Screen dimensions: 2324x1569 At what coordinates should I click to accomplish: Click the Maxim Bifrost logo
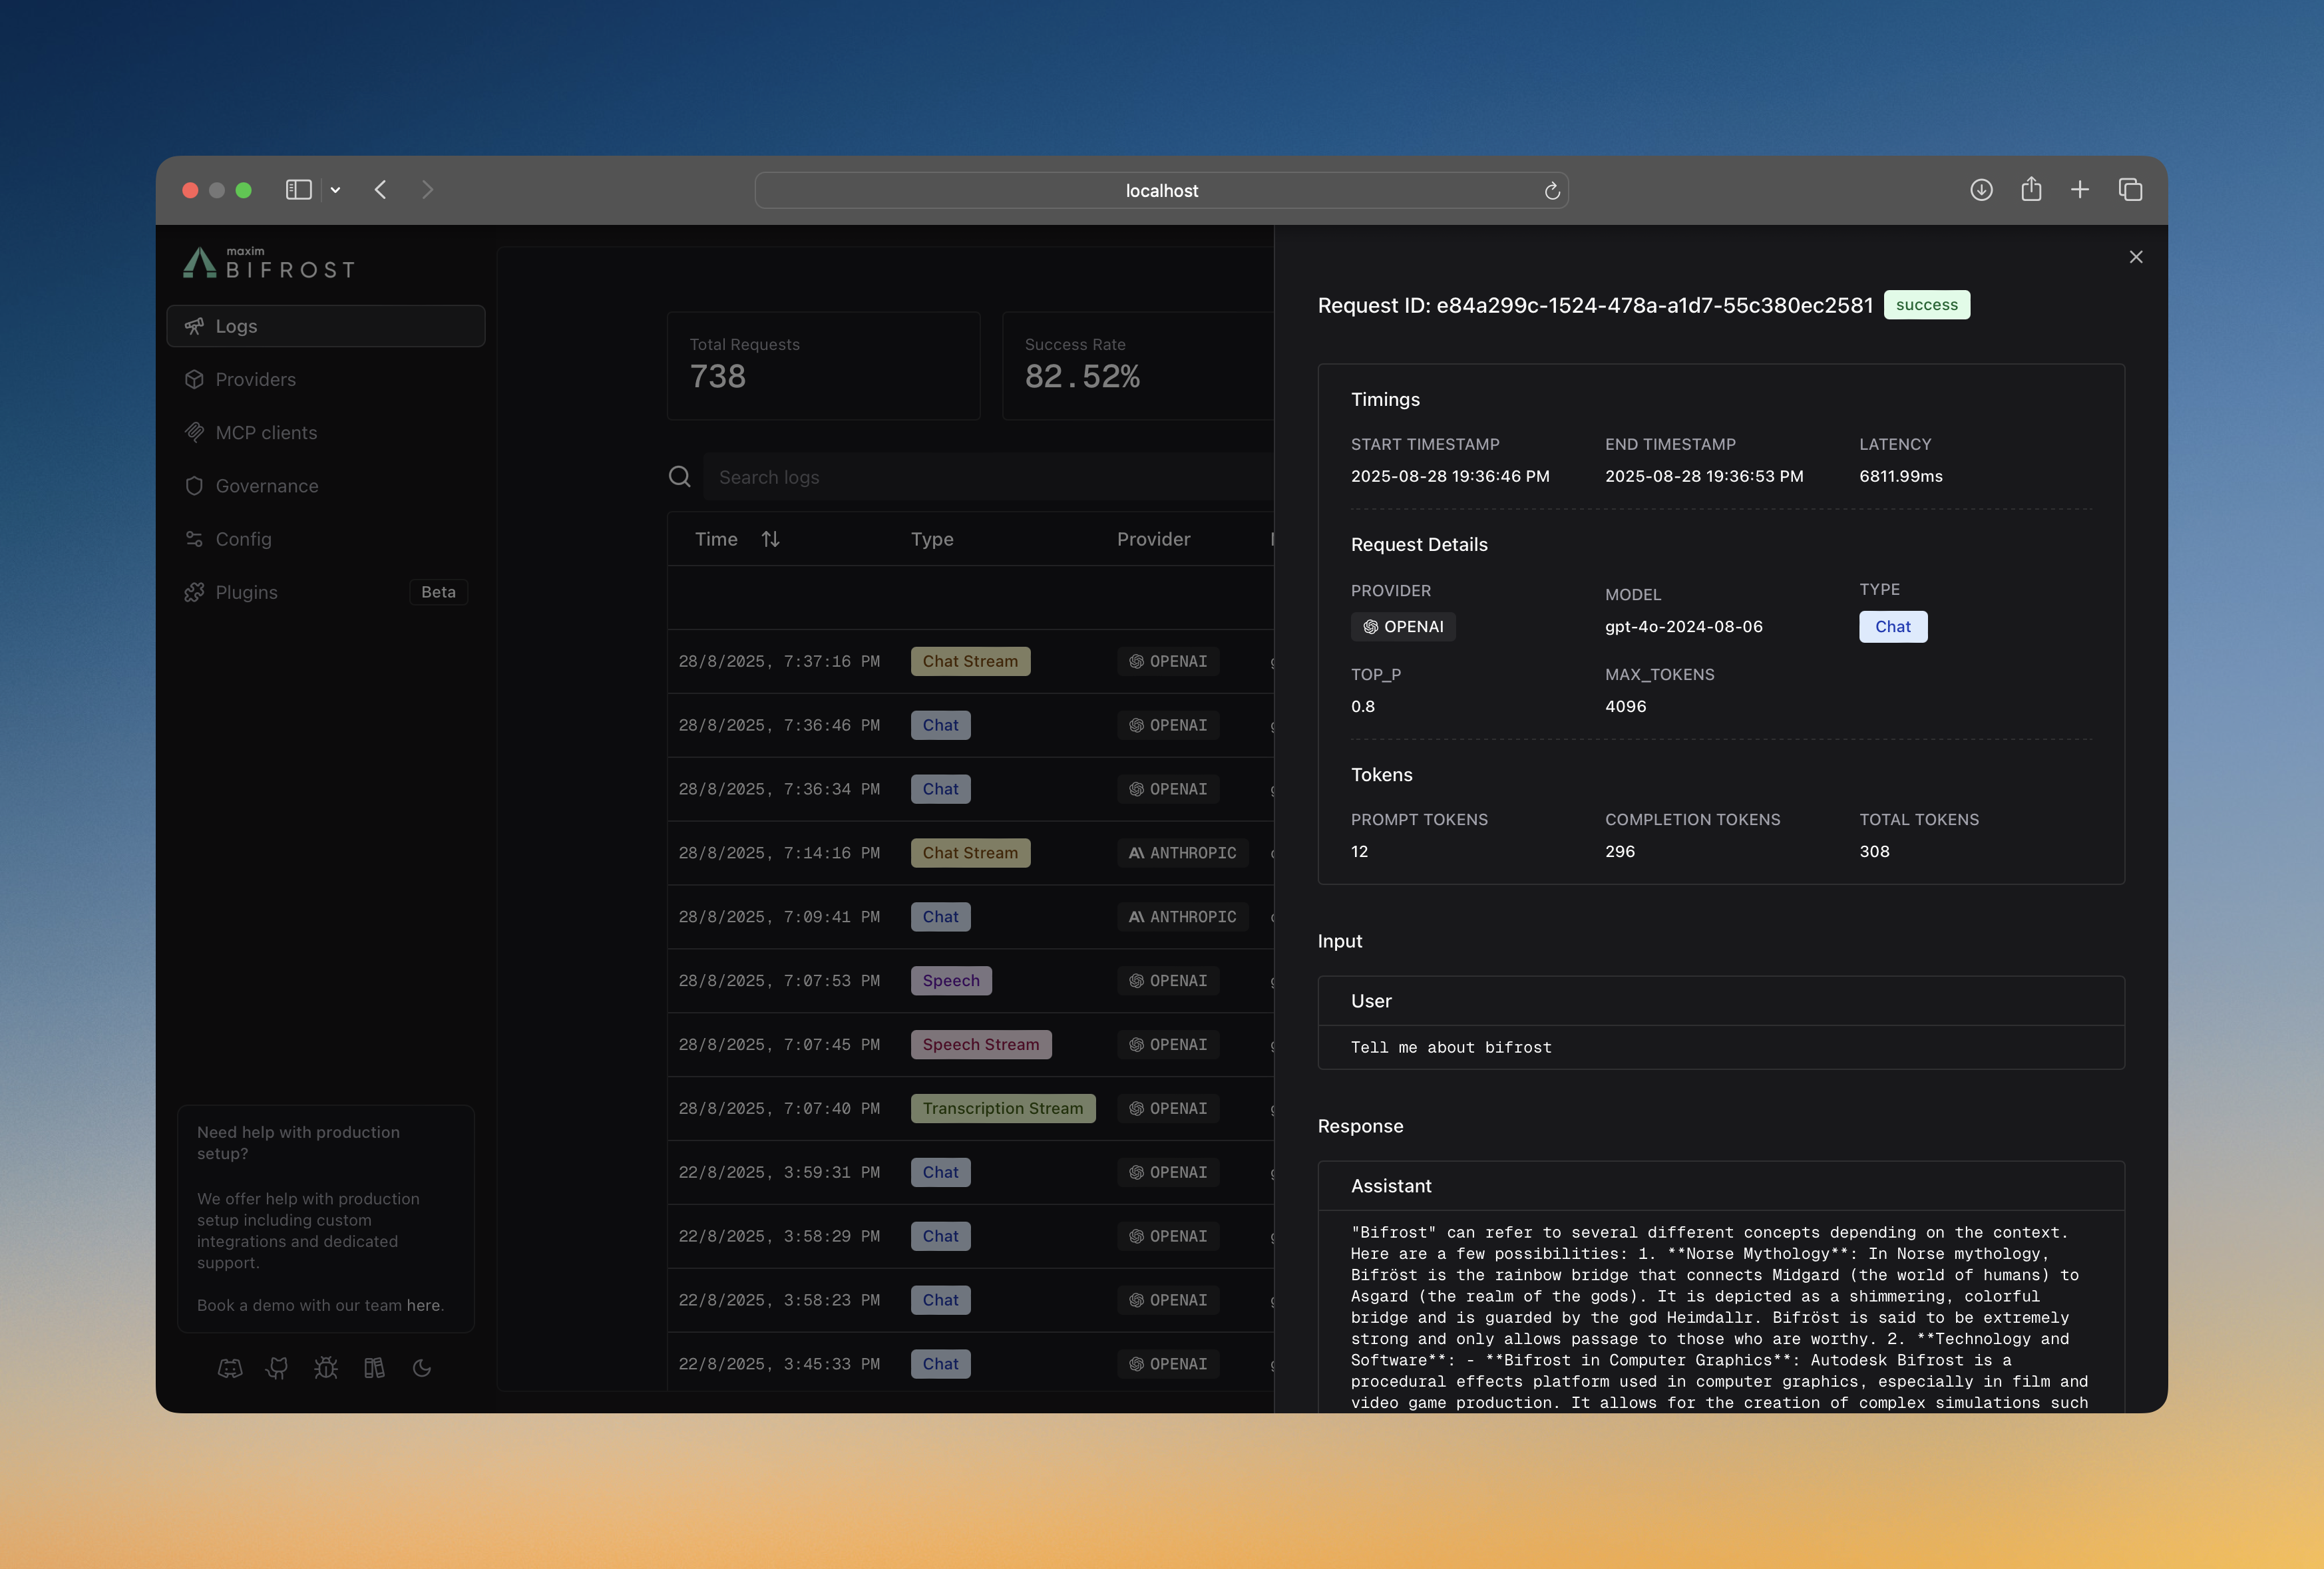pyautogui.click(x=267, y=263)
